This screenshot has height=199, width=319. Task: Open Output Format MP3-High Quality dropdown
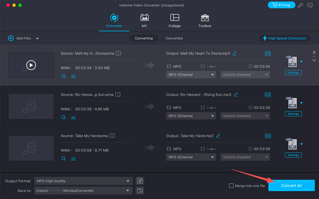(x=83, y=181)
